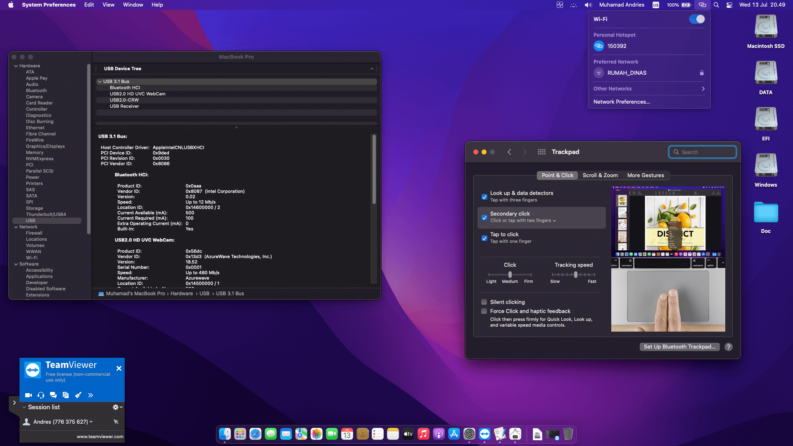Enable Force Click and haptic feedback
Screen dimensions: 793x446
pos(484,311)
